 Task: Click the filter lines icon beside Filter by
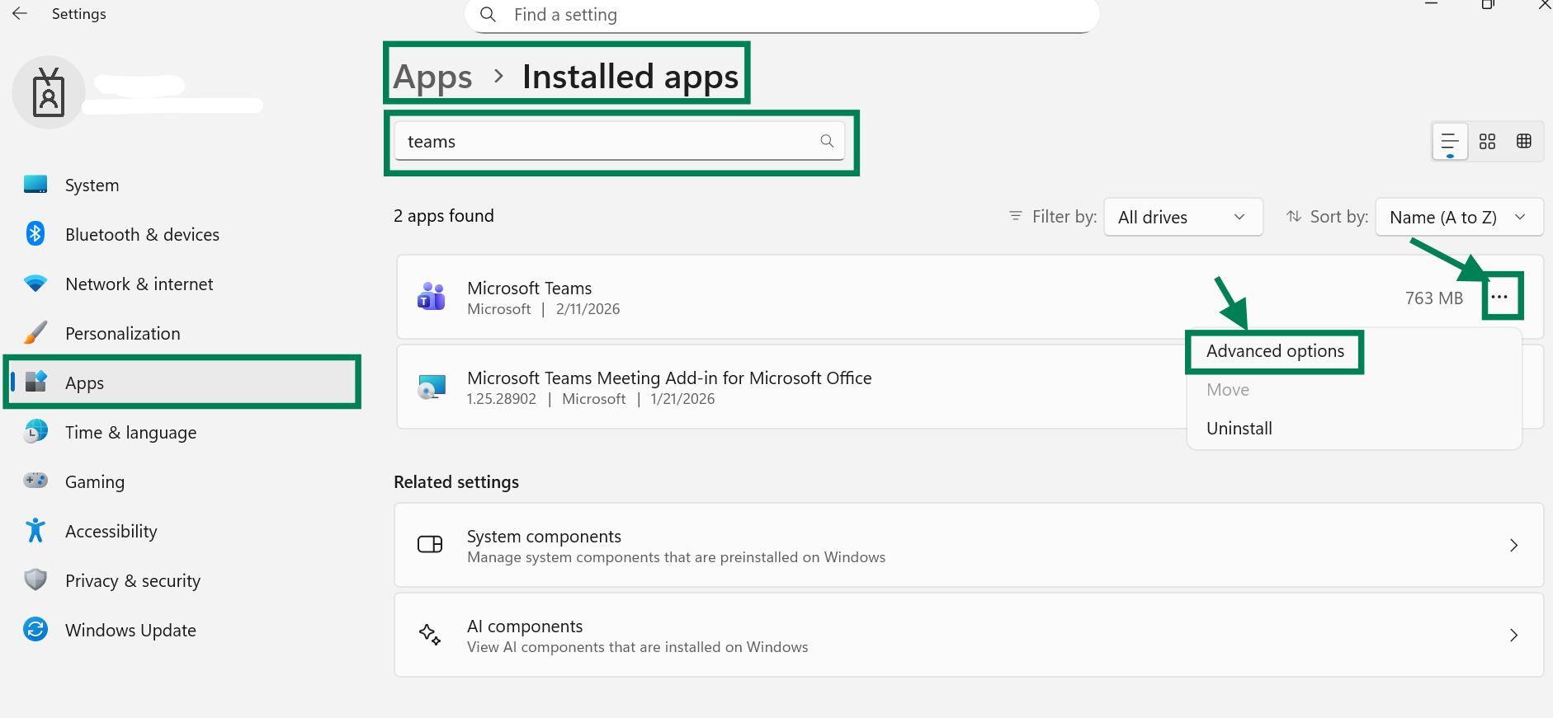click(x=1016, y=216)
